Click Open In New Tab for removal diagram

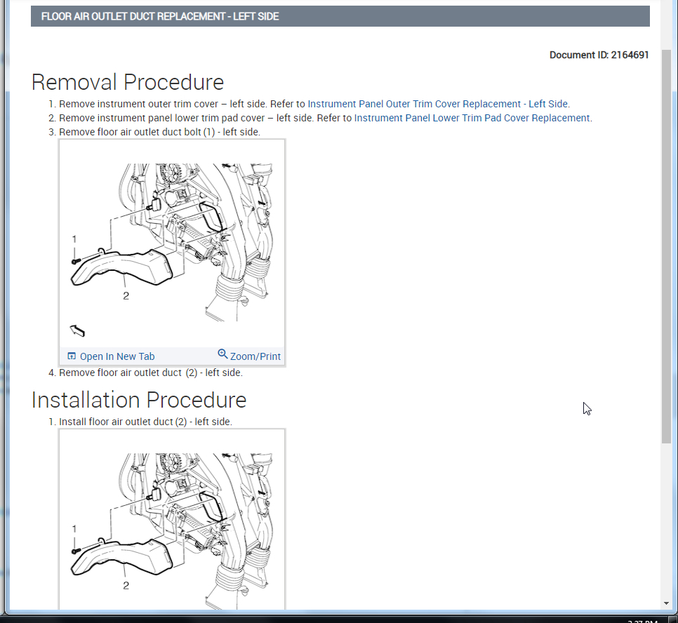pos(117,356)
